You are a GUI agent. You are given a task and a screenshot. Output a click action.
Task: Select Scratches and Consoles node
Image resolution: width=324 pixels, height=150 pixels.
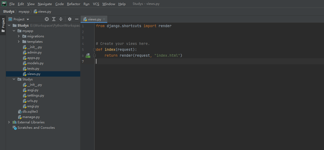[x=34, y=128]
